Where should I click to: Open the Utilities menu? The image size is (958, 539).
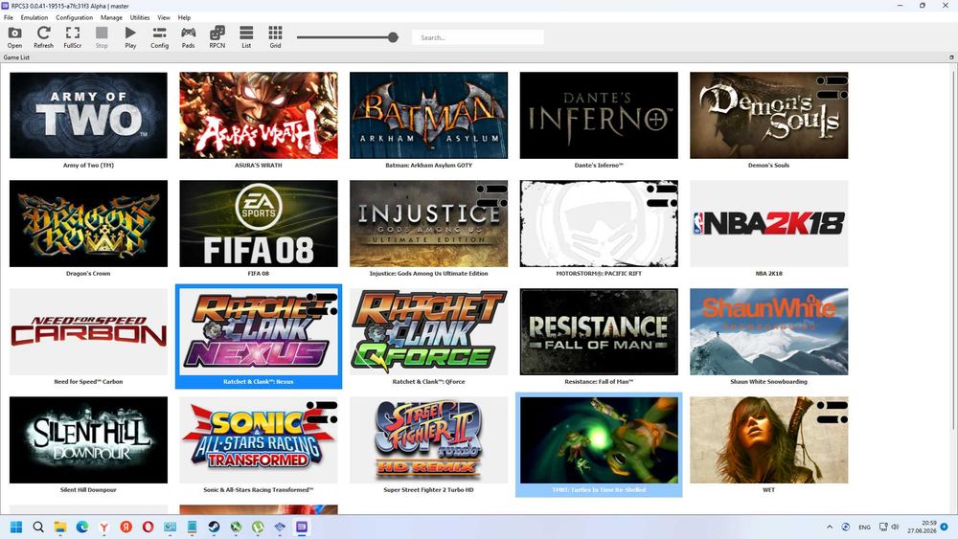click(x=140, y=17)
